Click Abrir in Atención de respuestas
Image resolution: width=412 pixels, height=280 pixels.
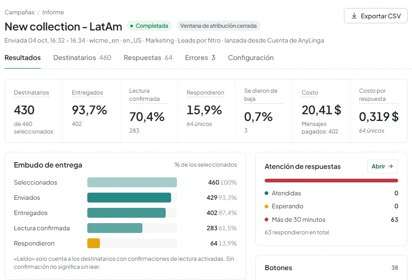(x=382, y=166)
